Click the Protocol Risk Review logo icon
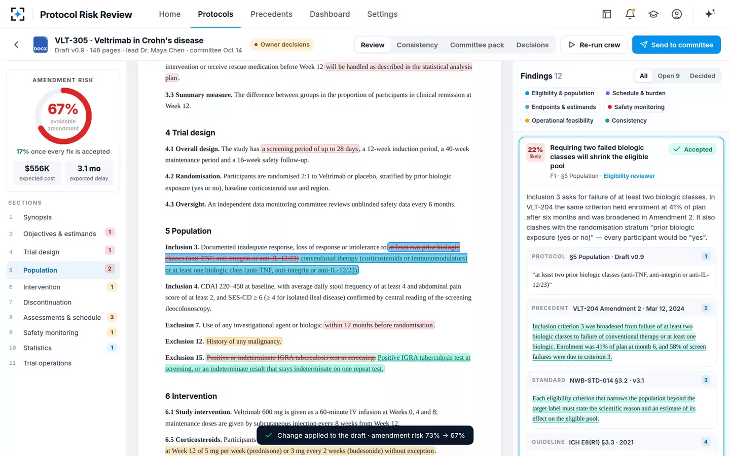730x456 pixels. (x=18, y=14)
